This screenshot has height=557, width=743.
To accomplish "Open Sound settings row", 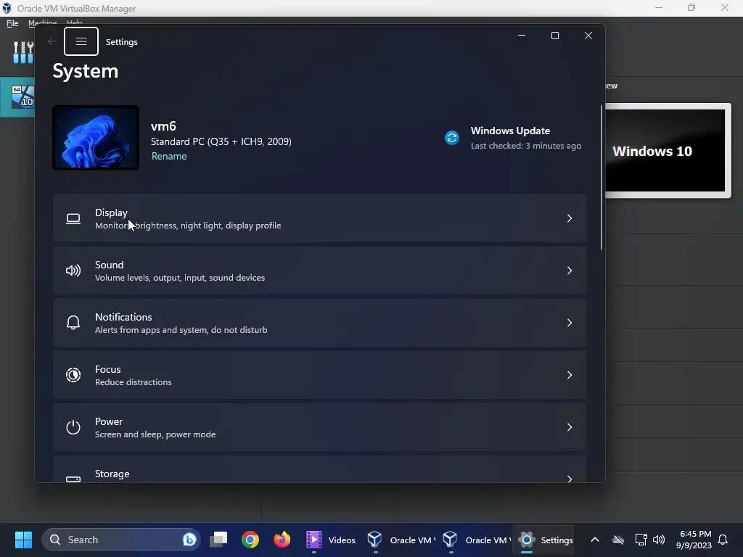I will (x=320, y=271).
